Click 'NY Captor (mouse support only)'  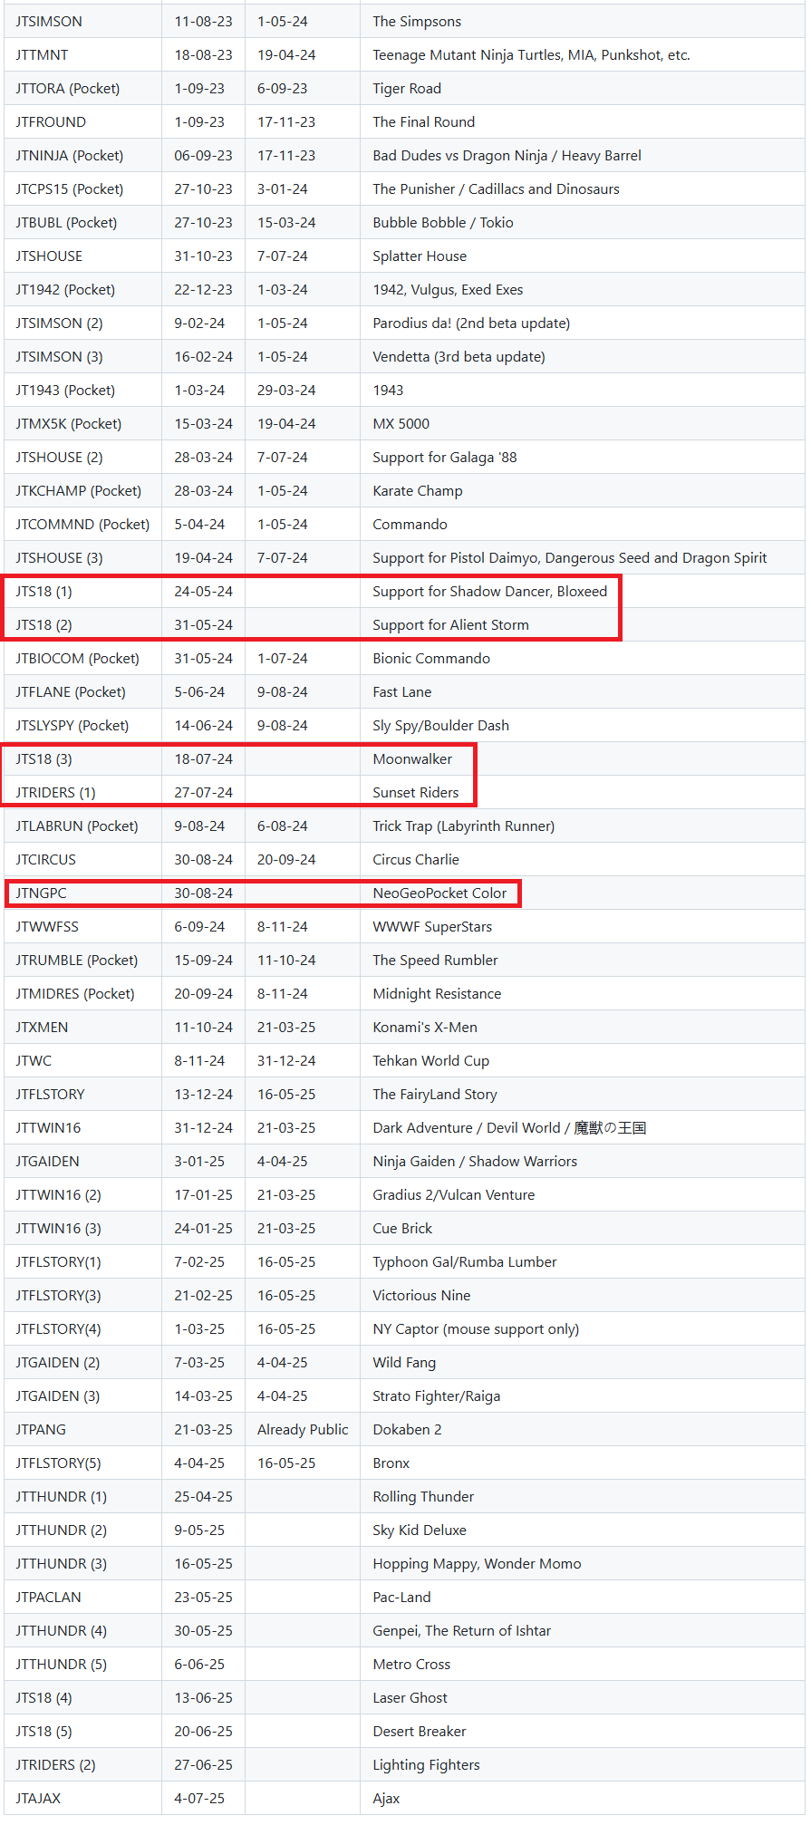[x=476, y=1329]
